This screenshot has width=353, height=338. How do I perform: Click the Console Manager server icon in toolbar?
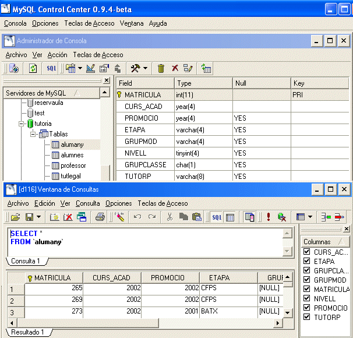pos(14,68)
